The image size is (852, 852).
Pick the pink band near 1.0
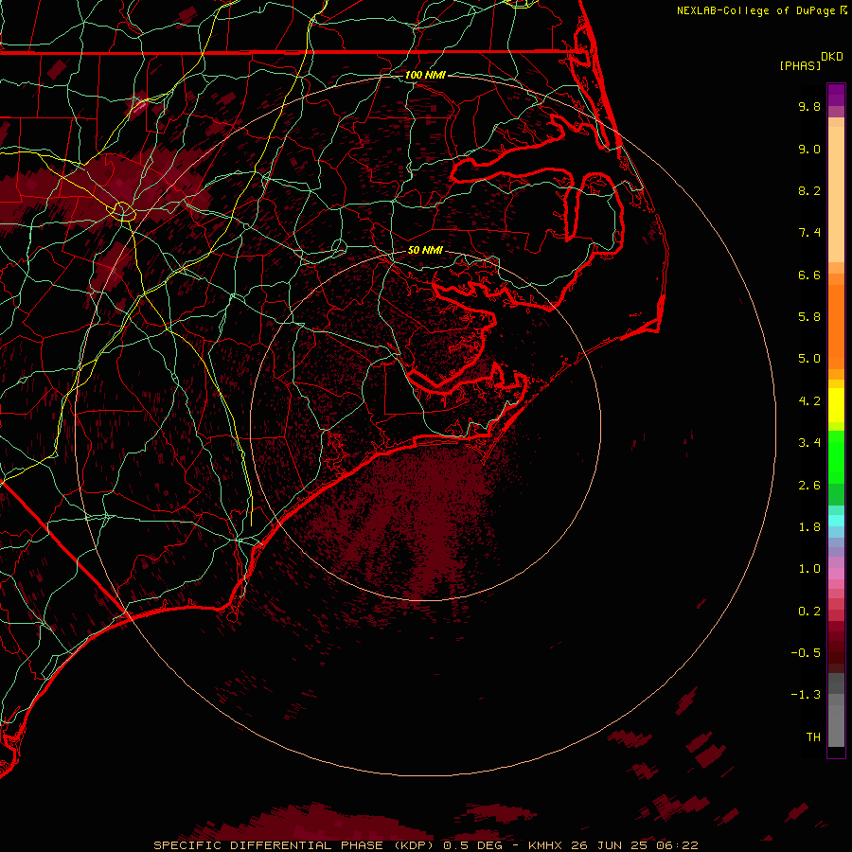coord(836,573)
